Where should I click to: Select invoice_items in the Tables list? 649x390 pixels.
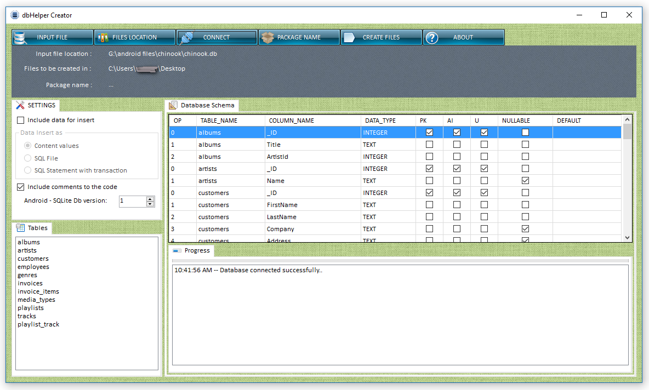[38, 291]
